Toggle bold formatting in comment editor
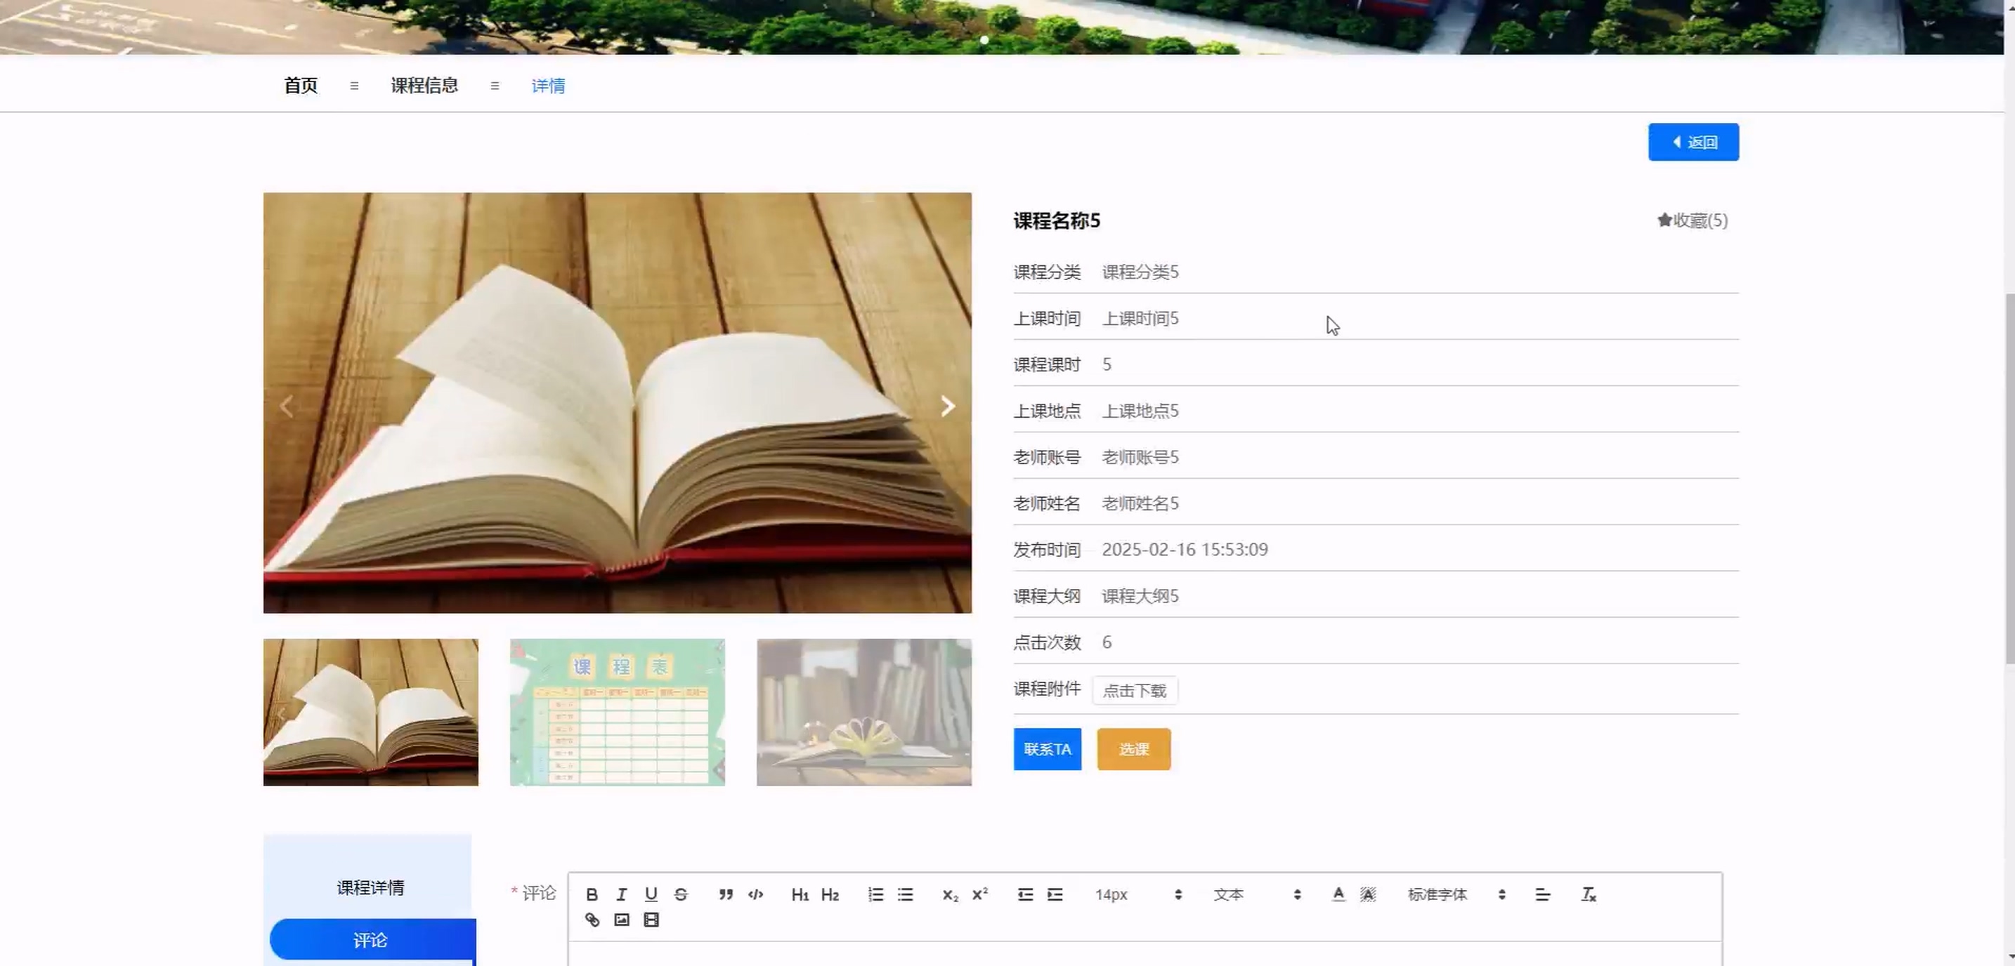 [592, 894]
